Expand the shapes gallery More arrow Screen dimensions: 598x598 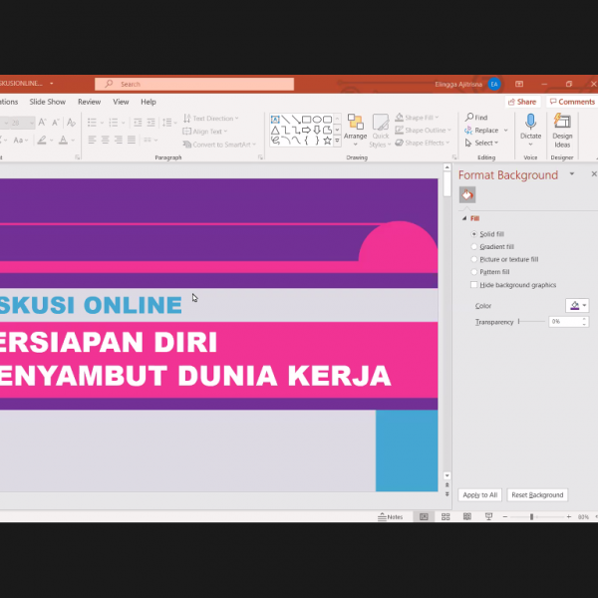click(337, 141)
